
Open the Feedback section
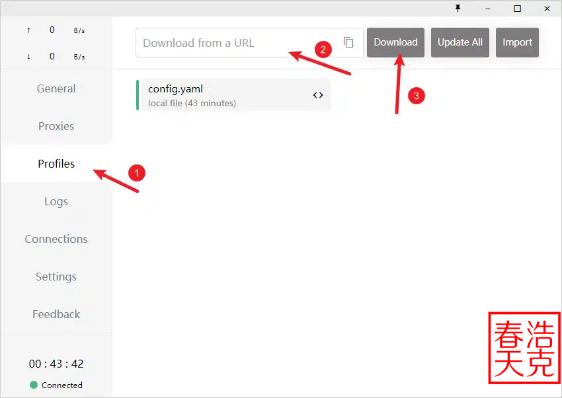click(56, 314)
